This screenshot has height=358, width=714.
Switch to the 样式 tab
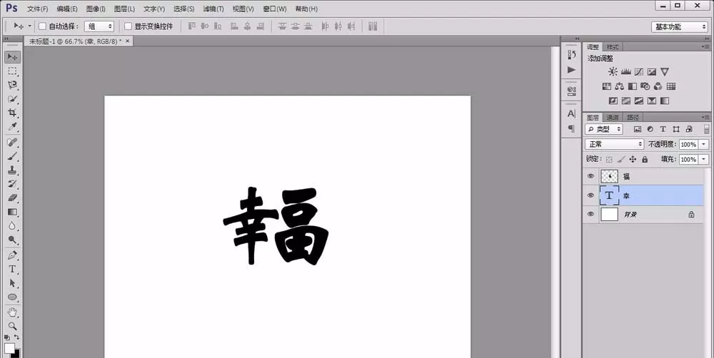(613, 47)
